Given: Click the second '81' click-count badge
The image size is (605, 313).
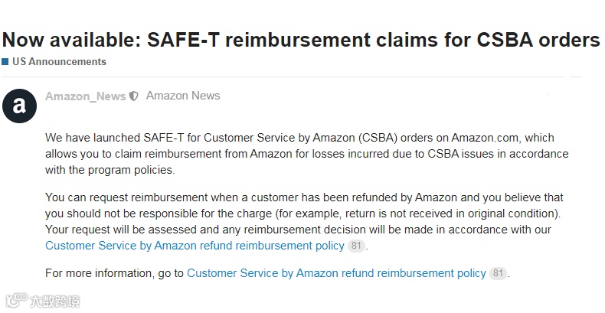Looking at the screenshot, I should (498, 273).
